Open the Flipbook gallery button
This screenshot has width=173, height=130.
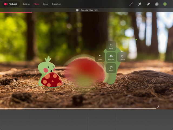[11, 4]
